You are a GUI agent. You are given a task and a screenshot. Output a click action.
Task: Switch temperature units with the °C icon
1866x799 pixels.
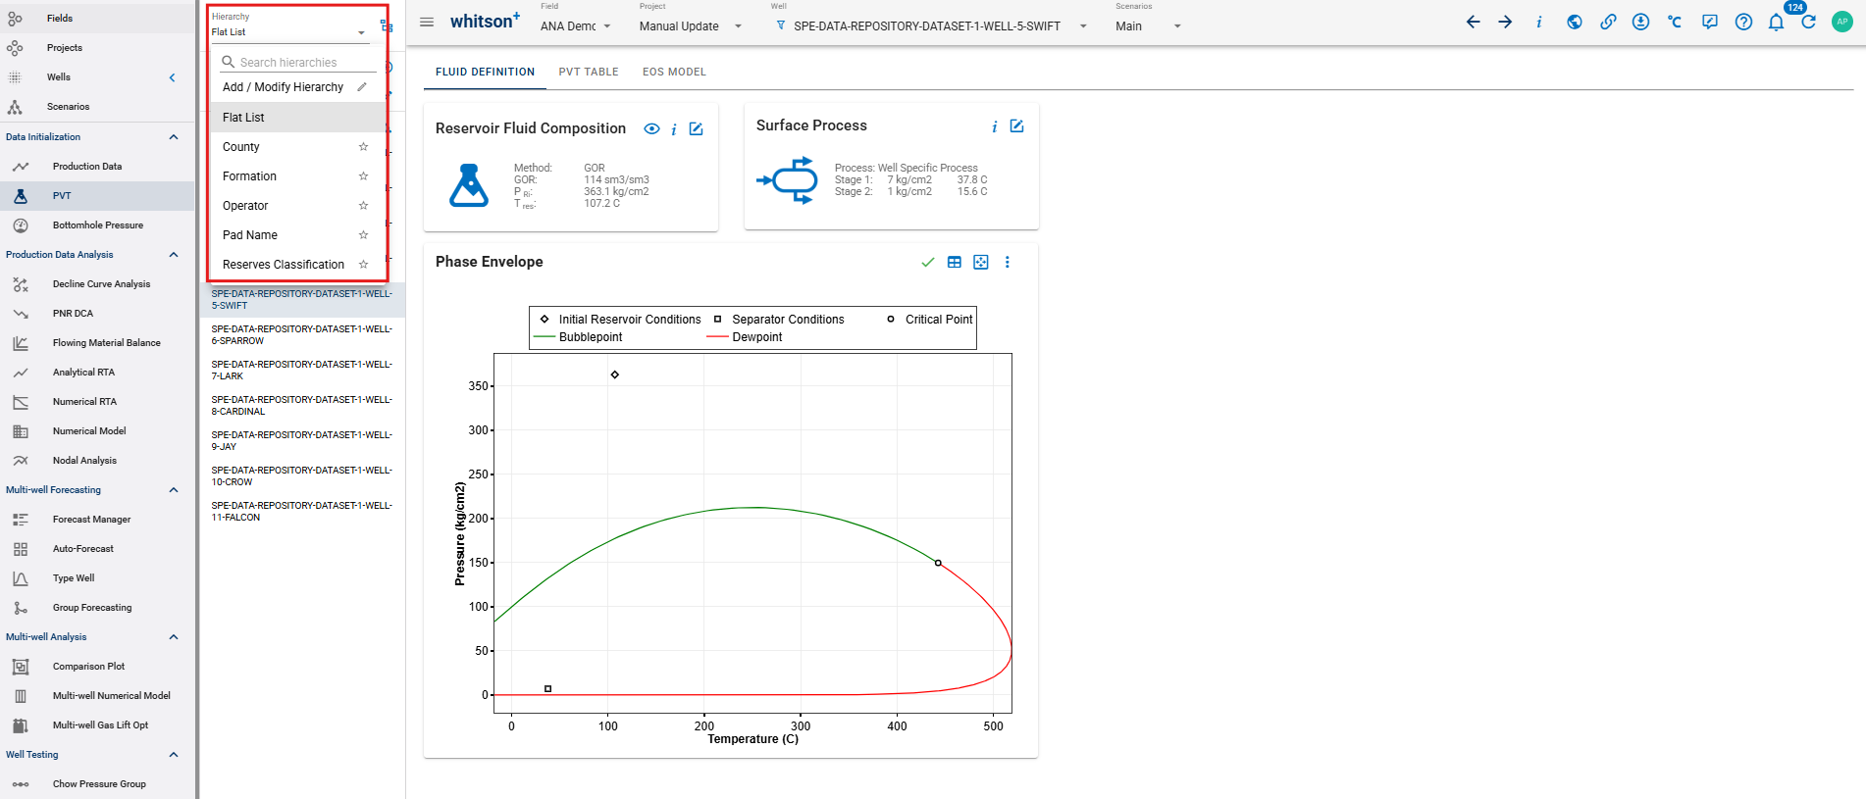[x=1675, y=23]
